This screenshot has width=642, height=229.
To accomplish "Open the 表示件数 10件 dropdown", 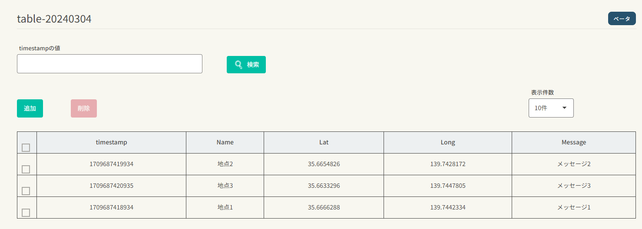I will coord(551,108).
